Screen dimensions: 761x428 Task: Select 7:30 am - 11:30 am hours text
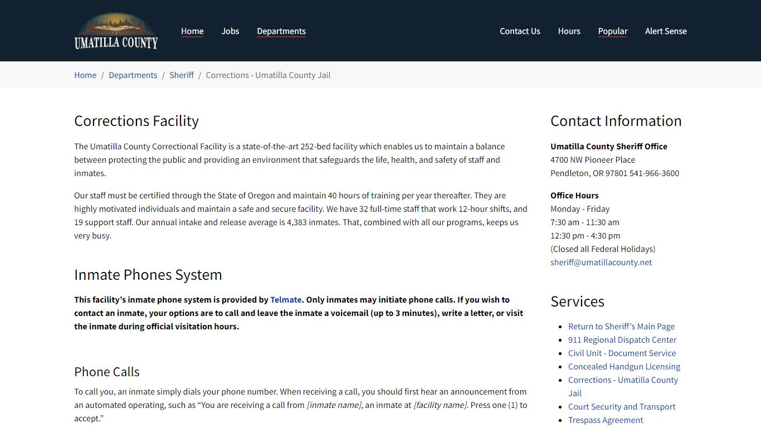coord(585,222)
